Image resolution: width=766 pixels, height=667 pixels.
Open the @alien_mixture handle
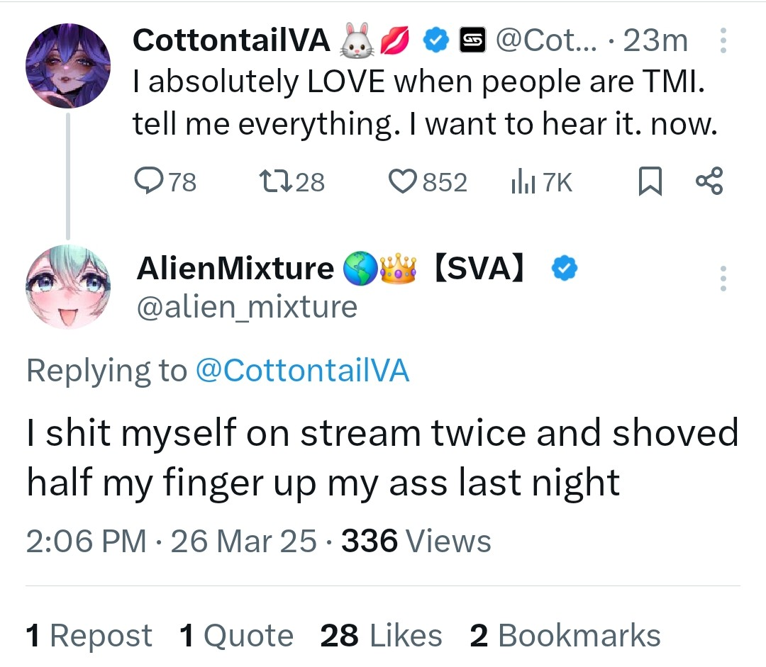pos(247,307)
